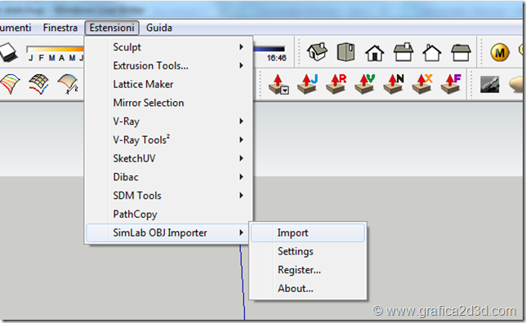Select SimLab OBJ Importer menu entry

tap(167, 232)
